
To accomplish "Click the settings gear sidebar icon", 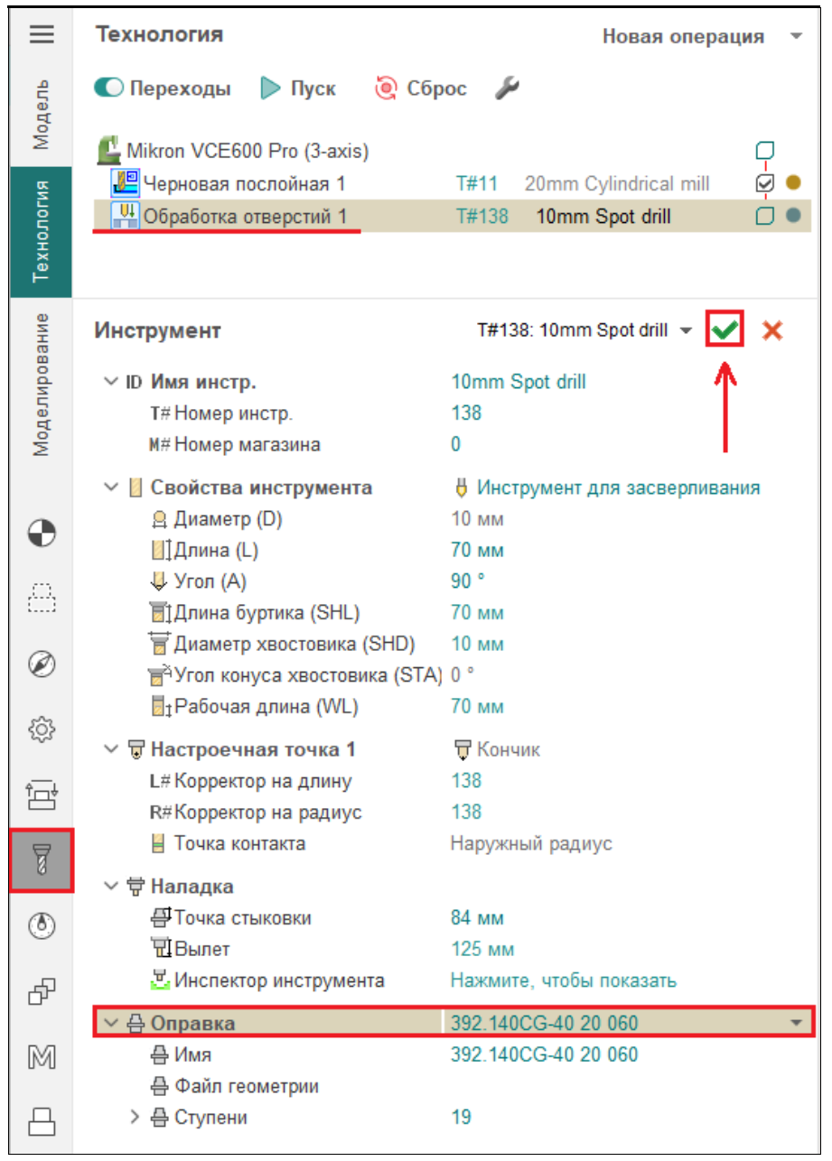I will pyautogui.click(x=42, y=728).
